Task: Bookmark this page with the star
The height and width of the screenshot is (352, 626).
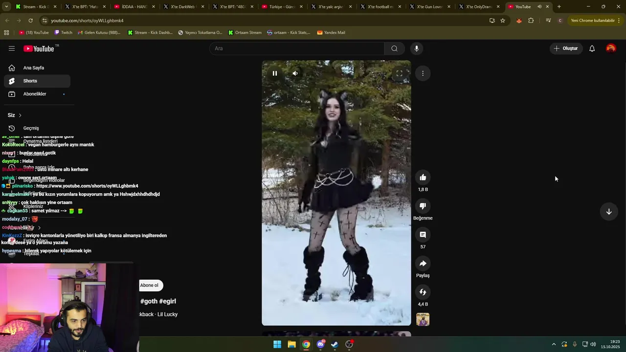Action: 503,21
